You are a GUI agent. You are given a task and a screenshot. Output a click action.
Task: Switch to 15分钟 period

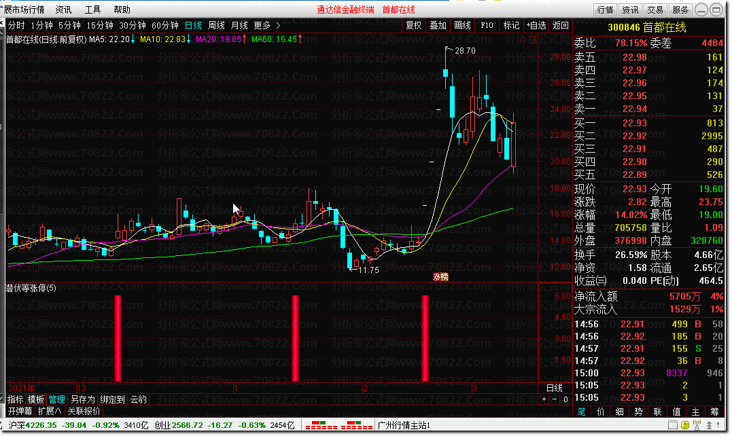point(100,26)
